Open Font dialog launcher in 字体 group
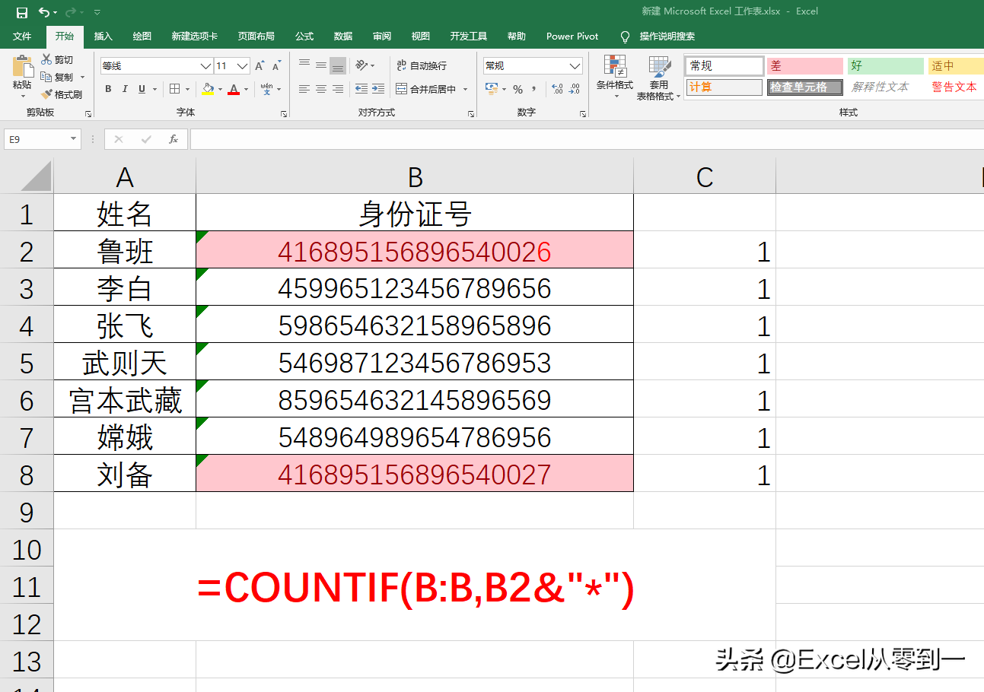This screenshot has height=692, width=984. (x=284, y=113)
